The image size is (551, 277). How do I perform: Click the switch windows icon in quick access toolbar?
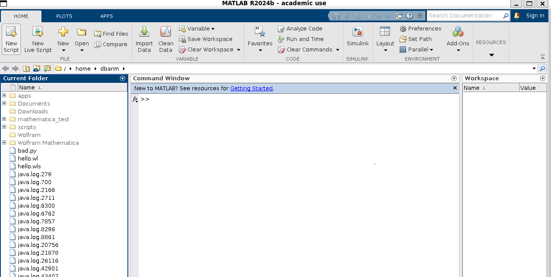399,16
